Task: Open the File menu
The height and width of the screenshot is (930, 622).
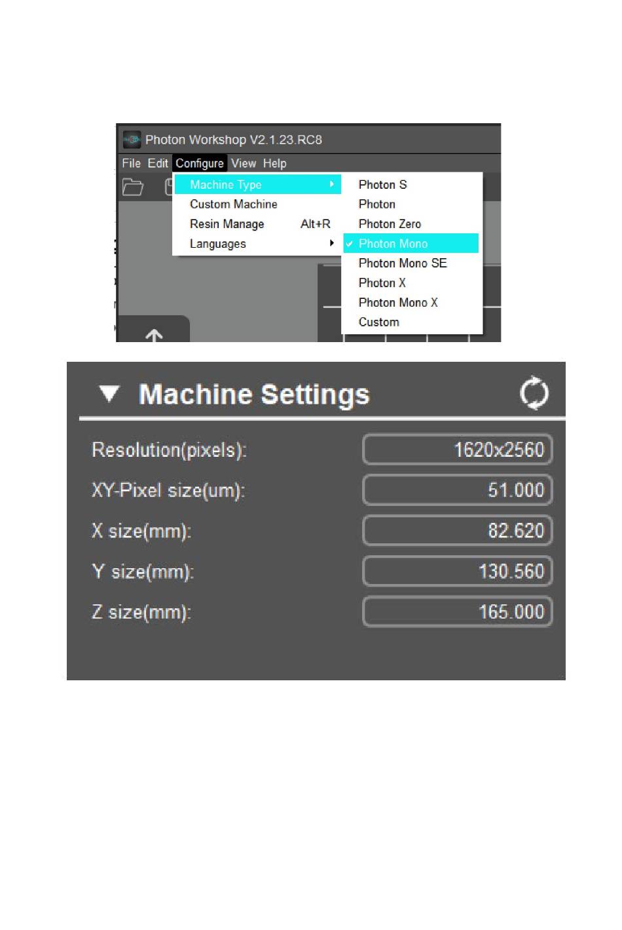Action: point(131,163)
